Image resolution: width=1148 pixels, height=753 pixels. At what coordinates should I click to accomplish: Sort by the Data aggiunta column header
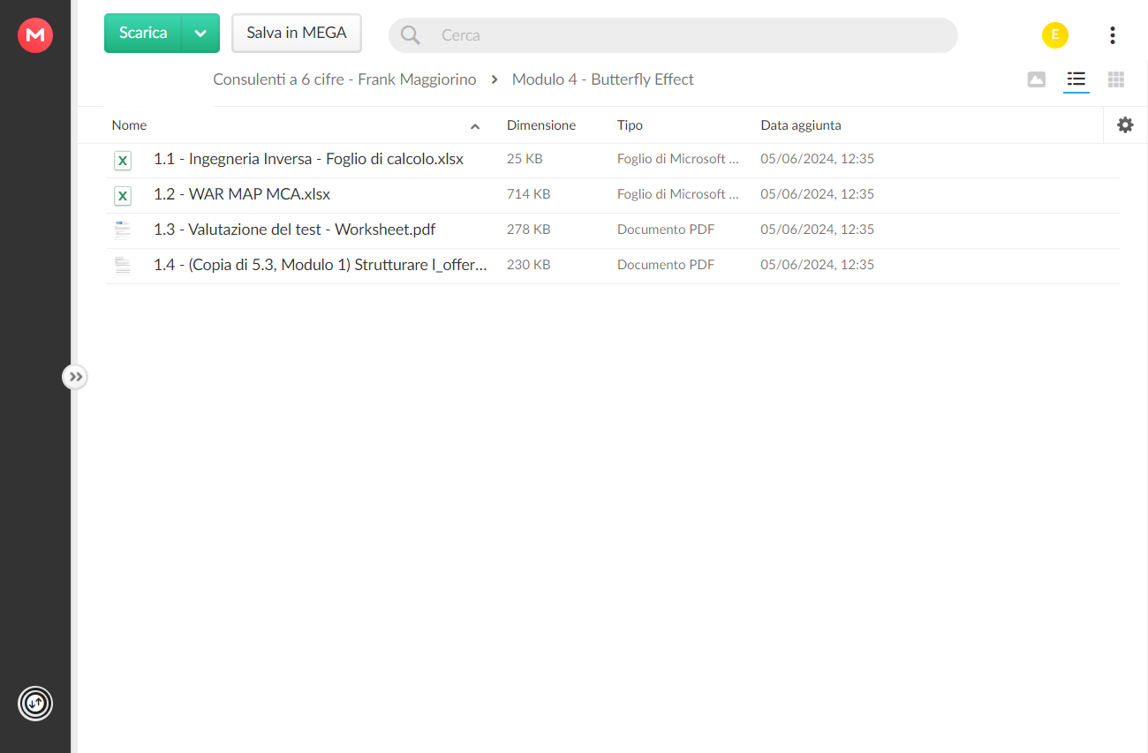[x=801, y=125]
